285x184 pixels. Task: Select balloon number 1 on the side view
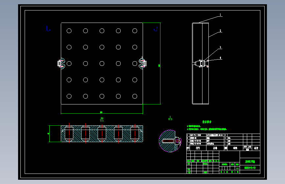(220, 15)
